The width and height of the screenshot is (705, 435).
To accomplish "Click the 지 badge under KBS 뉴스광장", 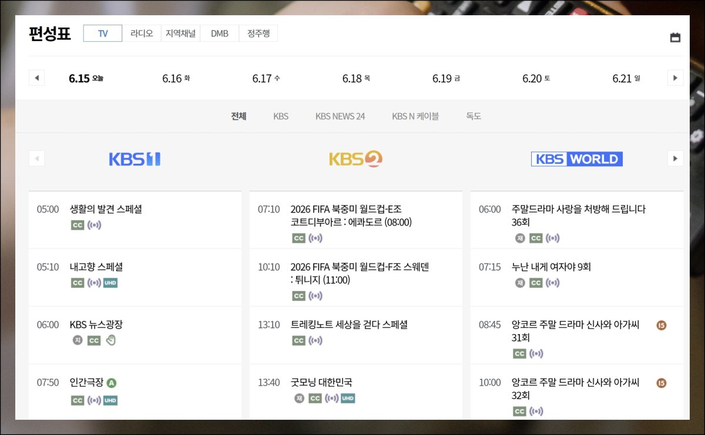I will pos(78,340).
